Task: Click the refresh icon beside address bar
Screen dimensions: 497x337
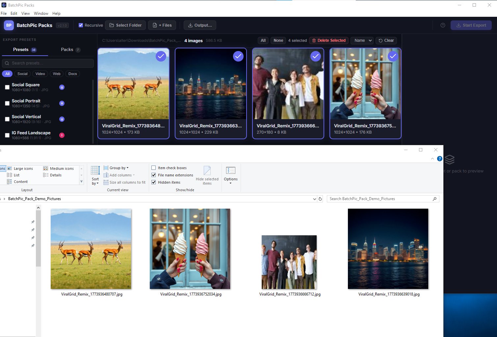Action: click(x=320, y=199)
